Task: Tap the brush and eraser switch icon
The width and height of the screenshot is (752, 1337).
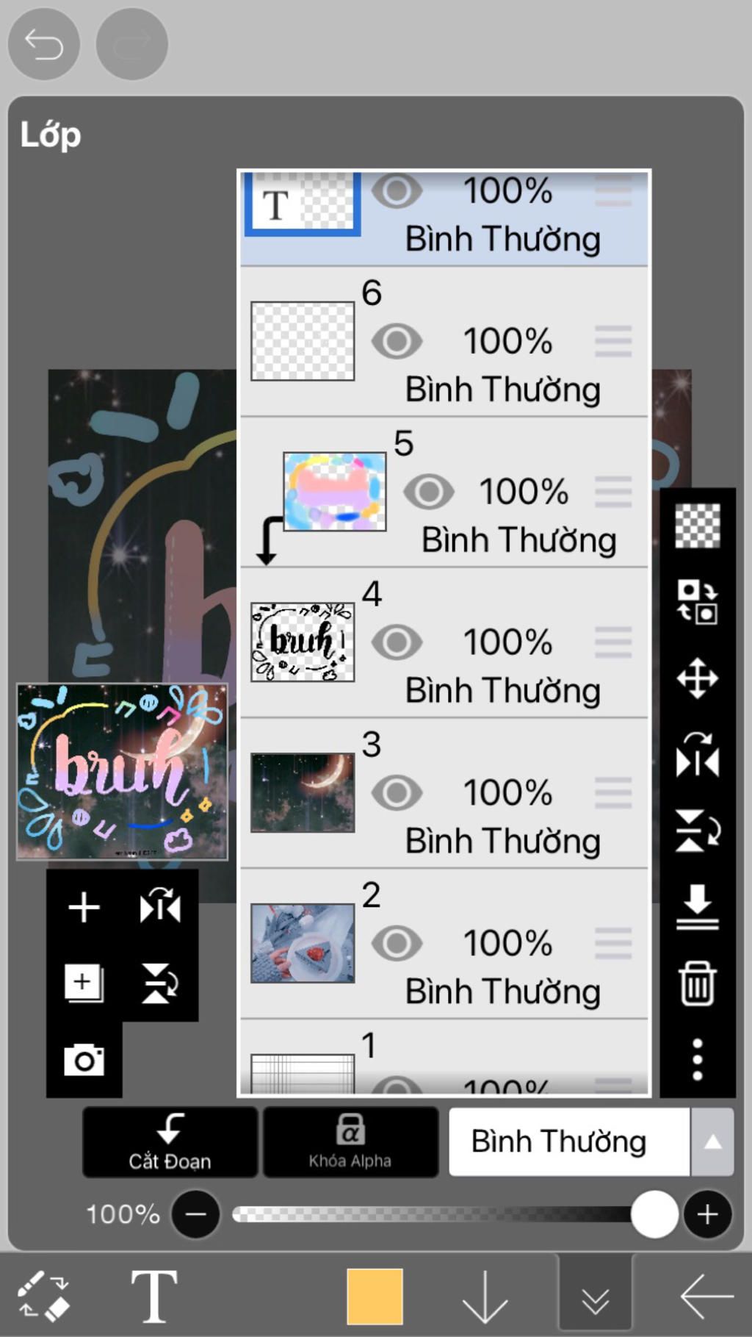Action: pos(44,1295)
